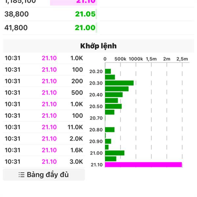Select the order row with volume 38,800
Screen dimensions: 197x197
[49, 14]
